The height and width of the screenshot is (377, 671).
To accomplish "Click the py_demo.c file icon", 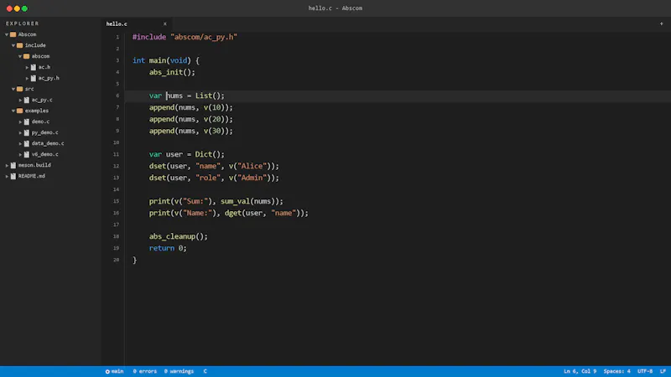I will pos(27,132).
